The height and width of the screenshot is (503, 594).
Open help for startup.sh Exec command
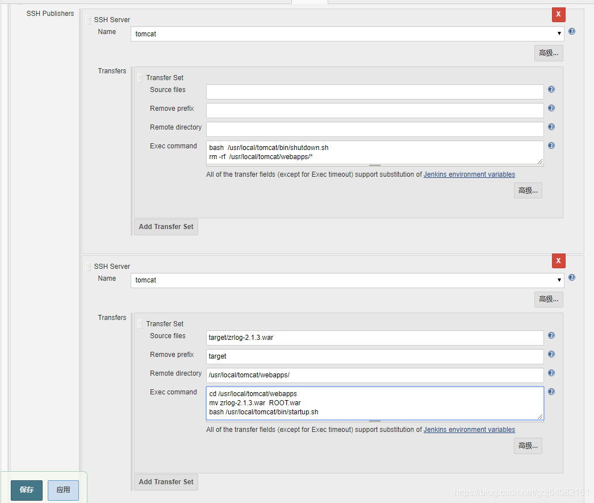551,392
